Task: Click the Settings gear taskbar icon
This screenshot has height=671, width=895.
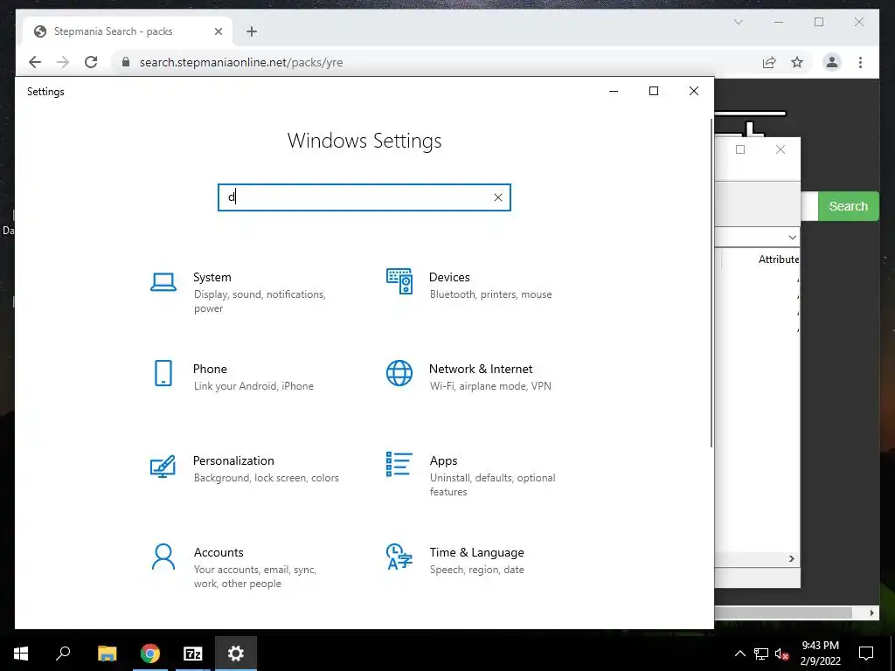Action: (236, 654)
